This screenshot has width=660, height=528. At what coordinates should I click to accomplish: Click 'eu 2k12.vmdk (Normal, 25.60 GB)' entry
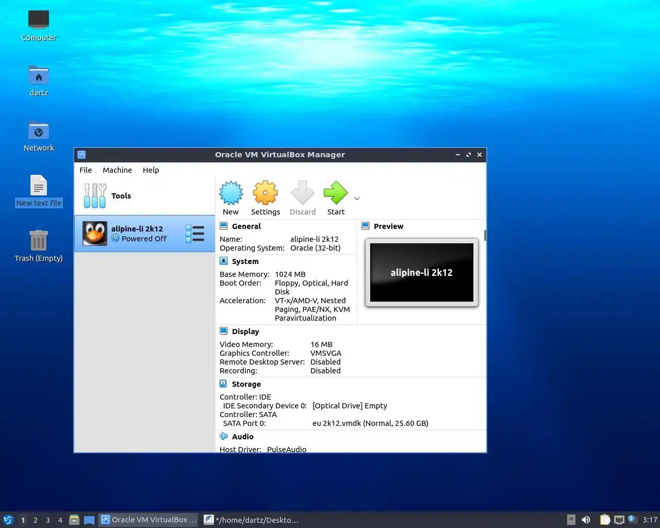click(370, 423)
